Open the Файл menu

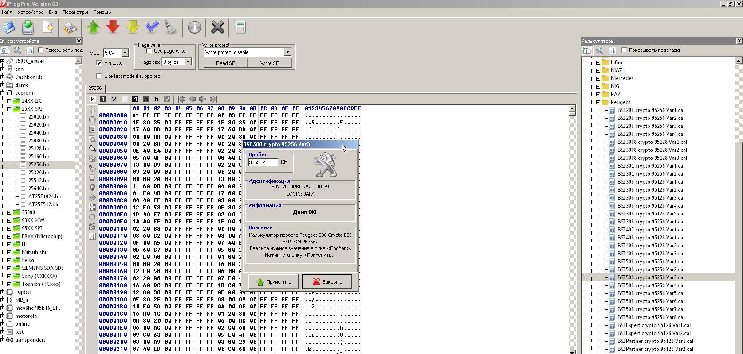[x=7, y=12]
